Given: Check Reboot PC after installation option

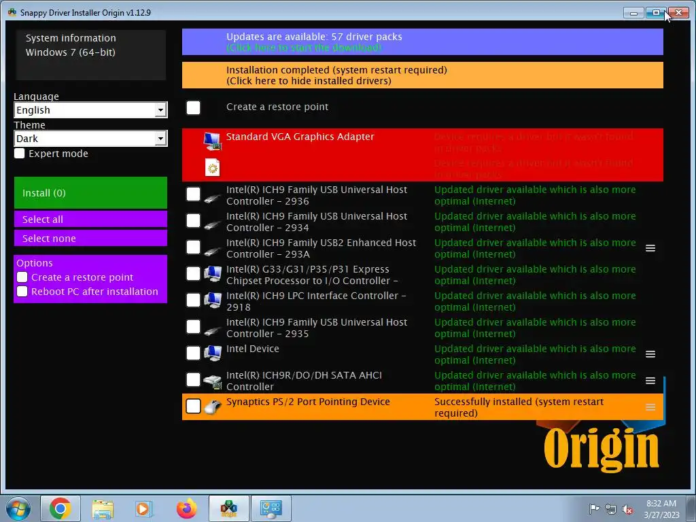Looking at the screenshot, I should [x=22, y=292].
